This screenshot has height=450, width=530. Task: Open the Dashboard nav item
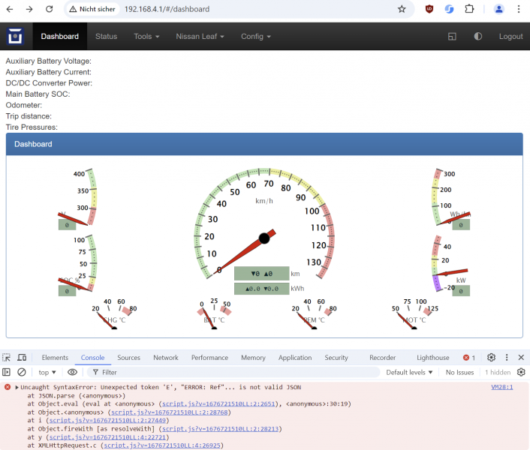coord(60,37)
